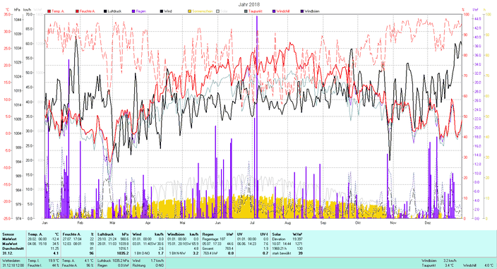Screen dimensions: 497x269
Task: Click the 'Mai' month label on x-axis
Action: click(182, 222)
